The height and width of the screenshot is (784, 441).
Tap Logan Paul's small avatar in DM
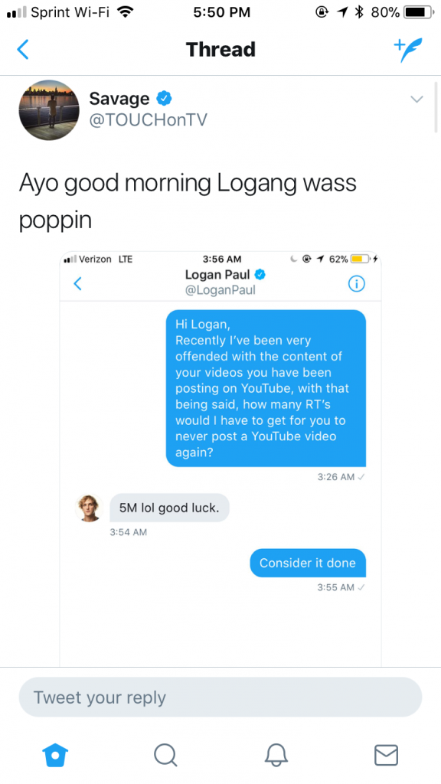click(90, 508)
